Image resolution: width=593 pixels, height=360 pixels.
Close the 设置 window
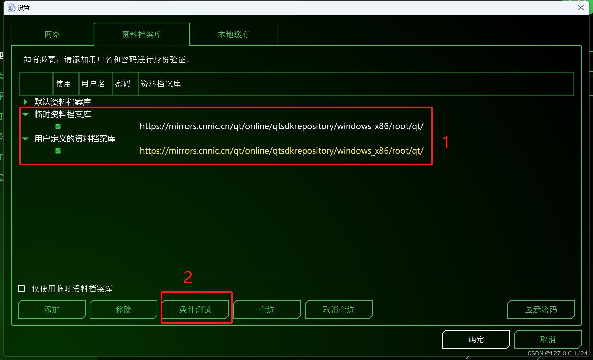(581, 7)
